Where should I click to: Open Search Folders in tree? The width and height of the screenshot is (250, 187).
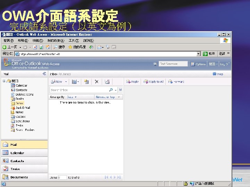click(23, 130)
